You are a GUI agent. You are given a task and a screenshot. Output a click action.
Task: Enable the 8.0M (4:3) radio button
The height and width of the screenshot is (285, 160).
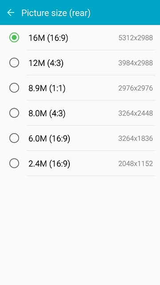[x=14, y=113]
